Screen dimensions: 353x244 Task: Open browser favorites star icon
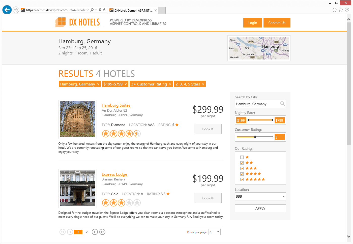coord(341,10)
